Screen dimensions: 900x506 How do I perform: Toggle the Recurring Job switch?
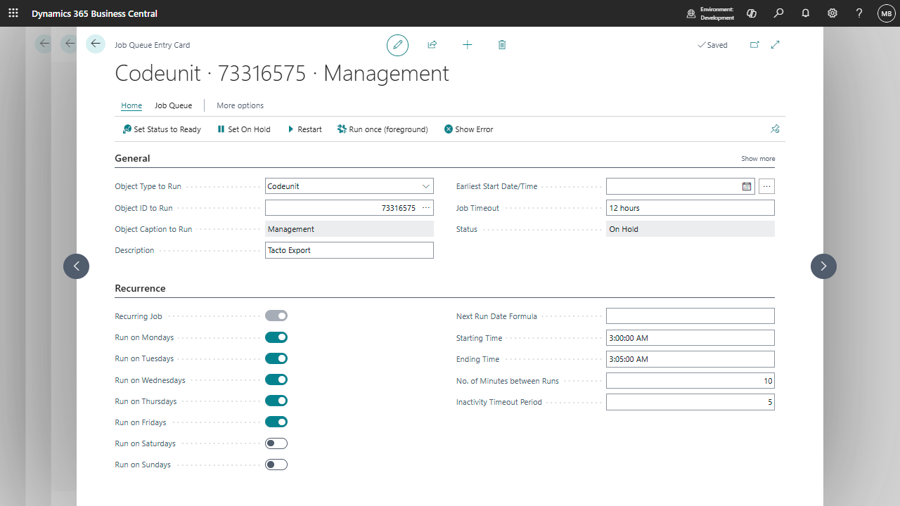point(276,316)
